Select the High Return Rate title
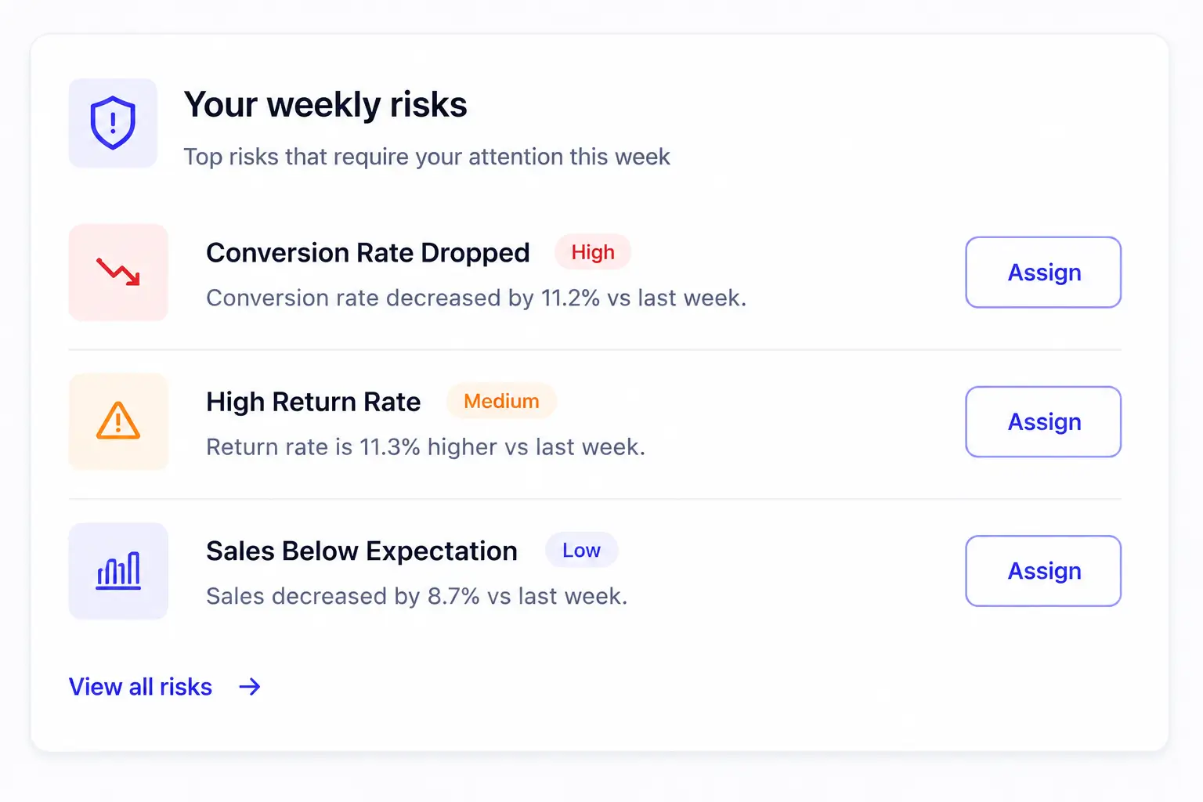Screen dimensions: 1203x802 click(x=313, y=402)
